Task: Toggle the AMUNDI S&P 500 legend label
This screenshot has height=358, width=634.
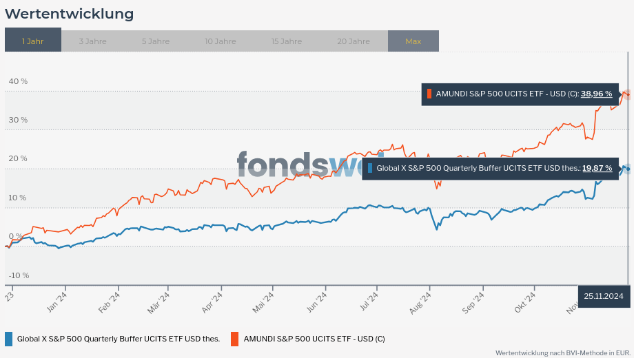Action: 314,338
